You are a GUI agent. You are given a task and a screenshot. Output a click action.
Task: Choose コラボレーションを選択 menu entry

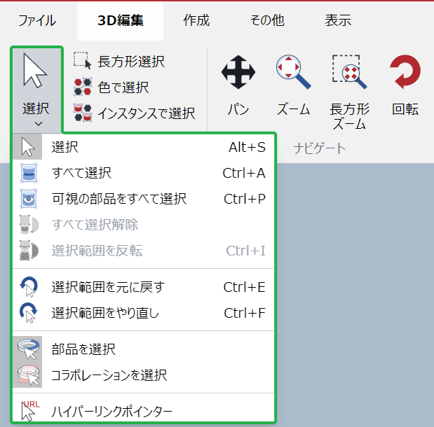click(x=143, y=374)
